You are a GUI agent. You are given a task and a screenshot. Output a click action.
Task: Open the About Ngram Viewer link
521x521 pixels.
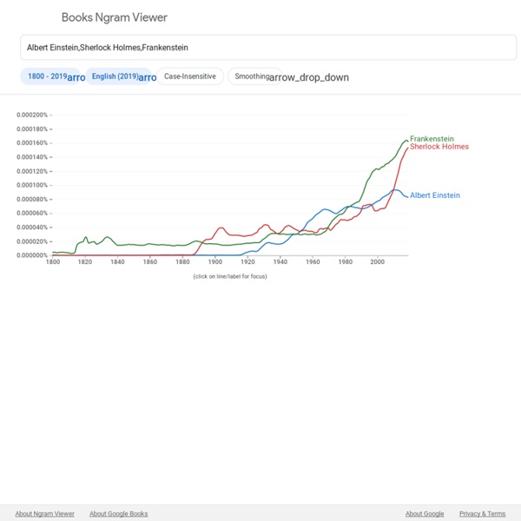pyautogui.click(x=45, y=514)
